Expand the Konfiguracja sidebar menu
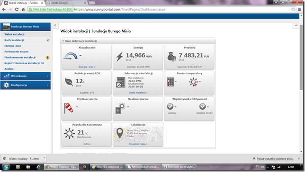305x172 pixels. pos(26,85)
